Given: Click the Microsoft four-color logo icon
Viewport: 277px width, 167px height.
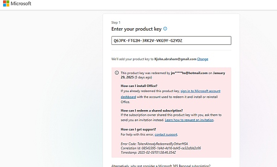Looking at the screenshot, I should pyautogui.click(x=6, y=3).
